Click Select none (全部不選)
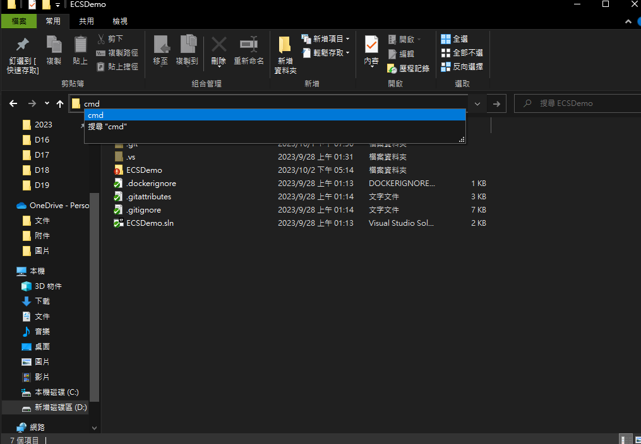This screenshot has width=641, height=444. (x=462, y=52)
